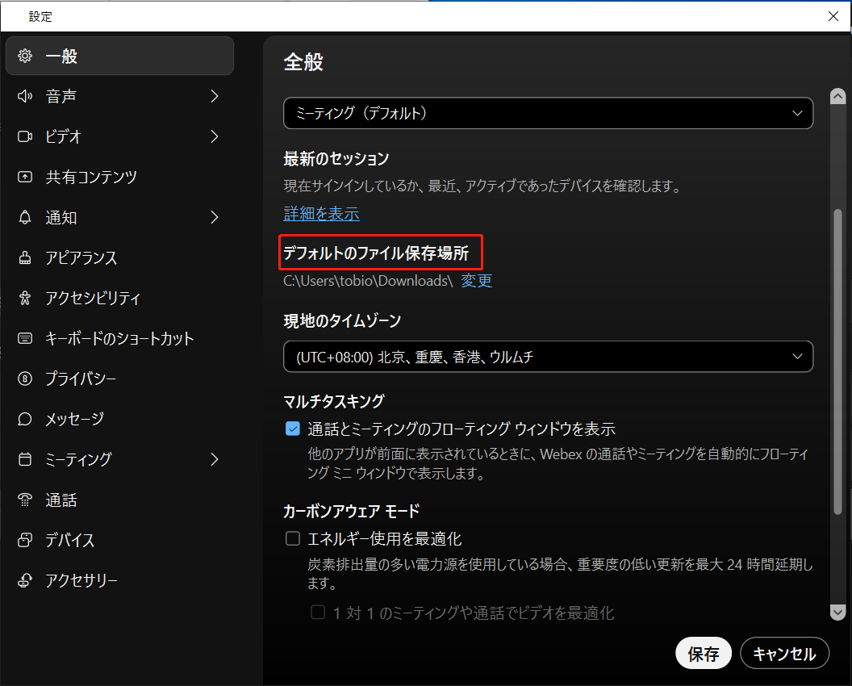Click the share-screen icon for 共有コンテンツ
The width and height of the screenshot is (852, 686).
point(25,177)
